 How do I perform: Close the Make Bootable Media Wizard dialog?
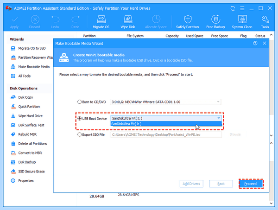(265, 43)
